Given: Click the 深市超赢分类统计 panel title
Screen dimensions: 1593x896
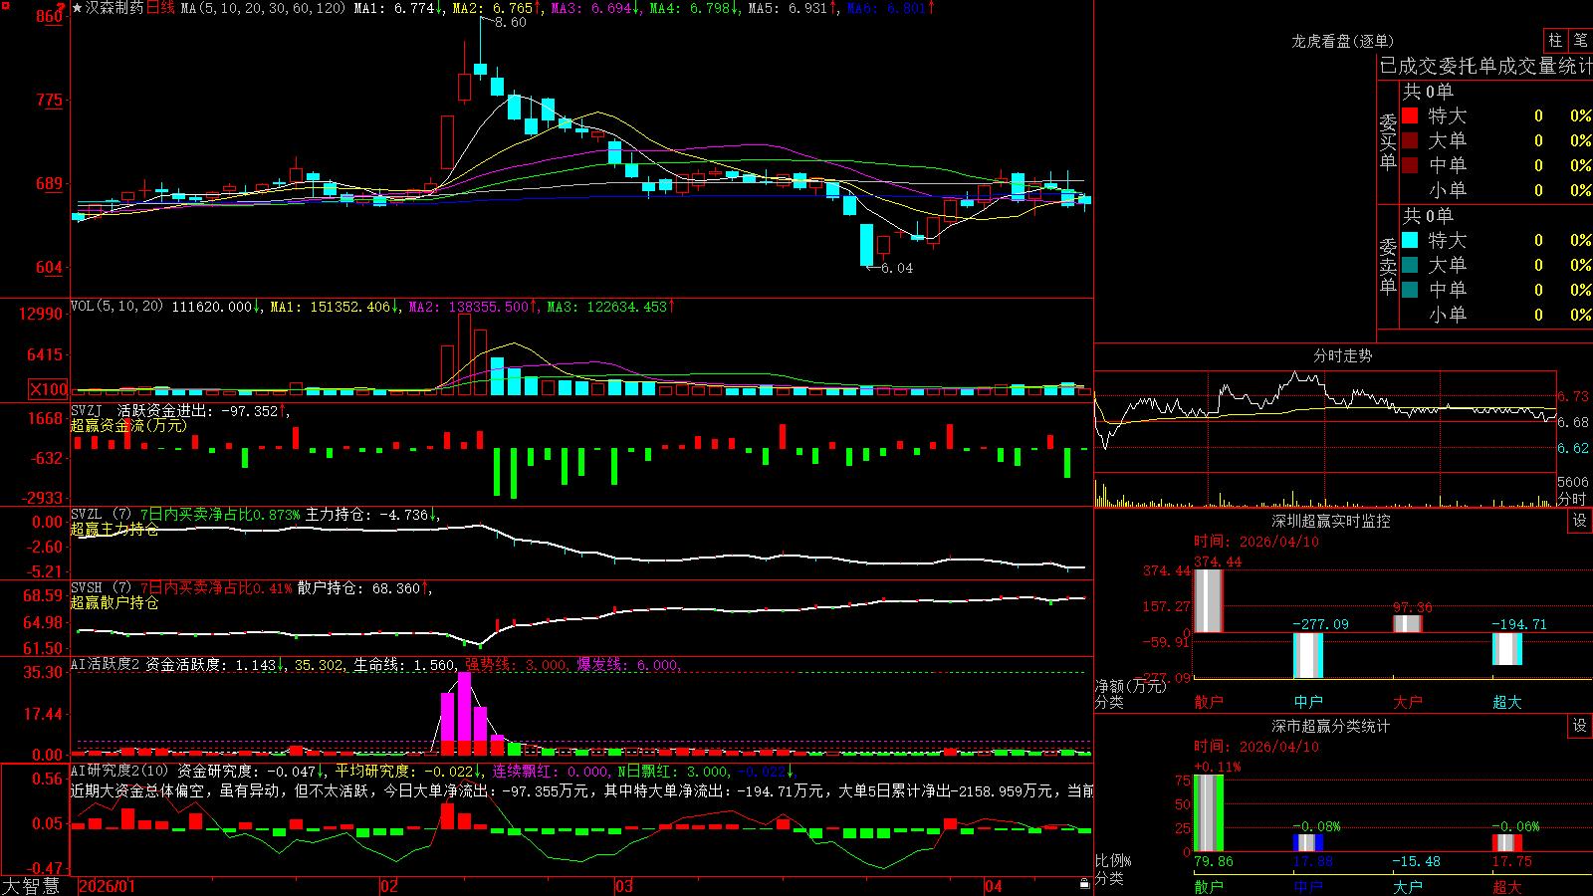Looking at the screenshot, I should pos(1331,726).
